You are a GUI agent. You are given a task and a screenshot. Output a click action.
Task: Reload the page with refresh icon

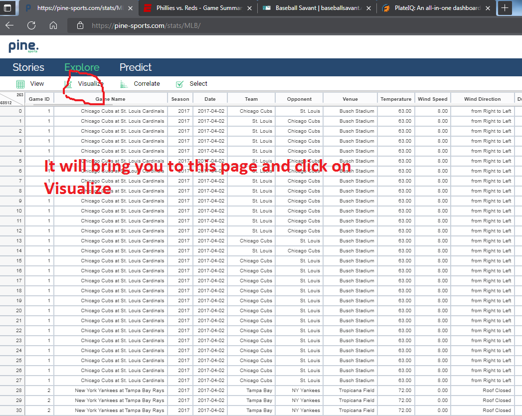pyautogui.click(x=31, y=25)
